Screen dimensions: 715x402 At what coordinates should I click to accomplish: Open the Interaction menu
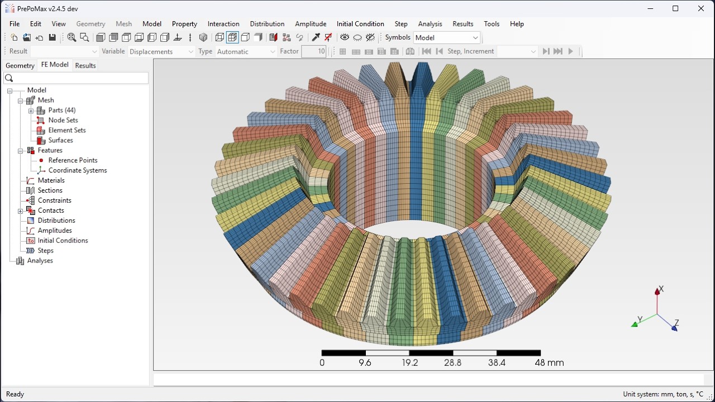click(223, 24)
